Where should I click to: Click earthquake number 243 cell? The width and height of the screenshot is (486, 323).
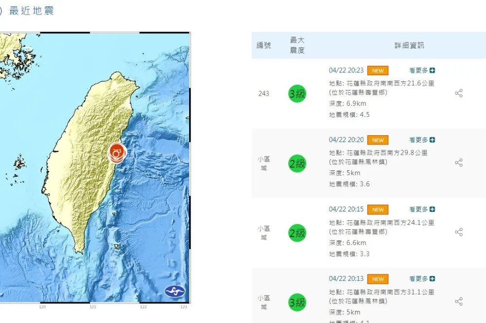pyautogui.click(x=264, y=94)
